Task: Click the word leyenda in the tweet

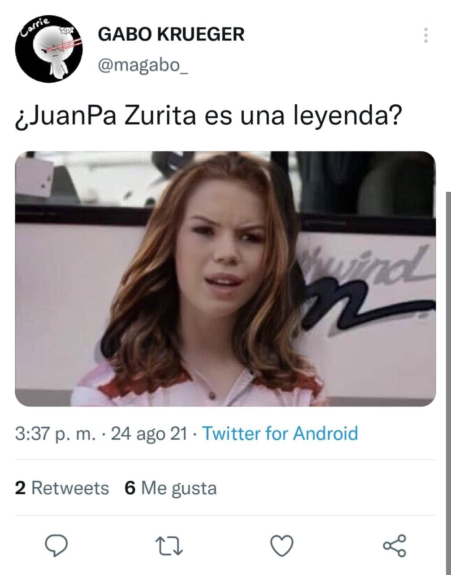Action: tap(346, 116)
